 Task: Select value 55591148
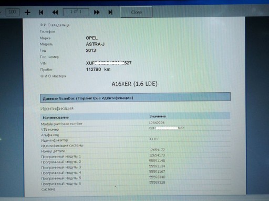click(157, 161)
